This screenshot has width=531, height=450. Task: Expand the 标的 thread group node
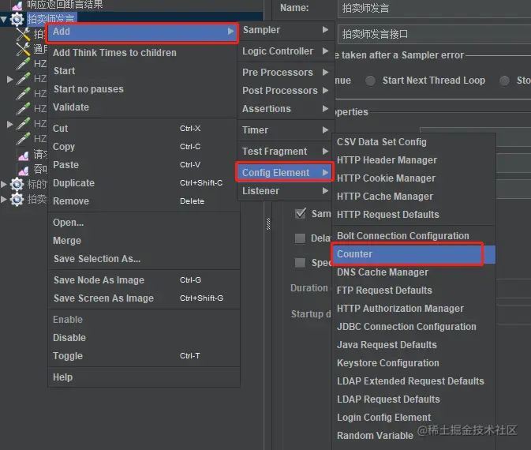tap(4, 184)
